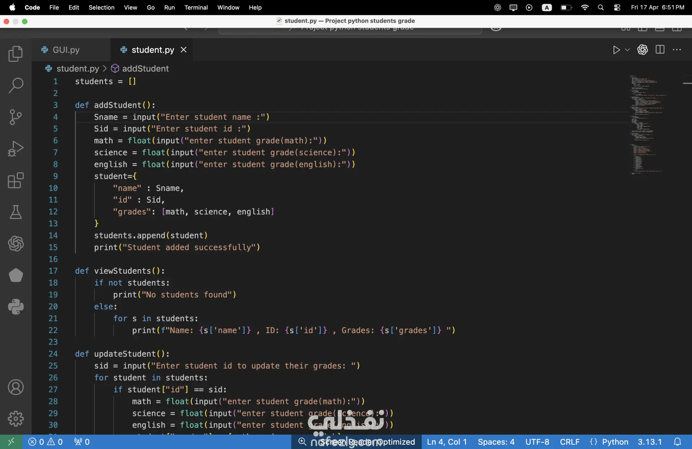
Task: Click student.py in the breadcrumb
Action: click(77, 68)
